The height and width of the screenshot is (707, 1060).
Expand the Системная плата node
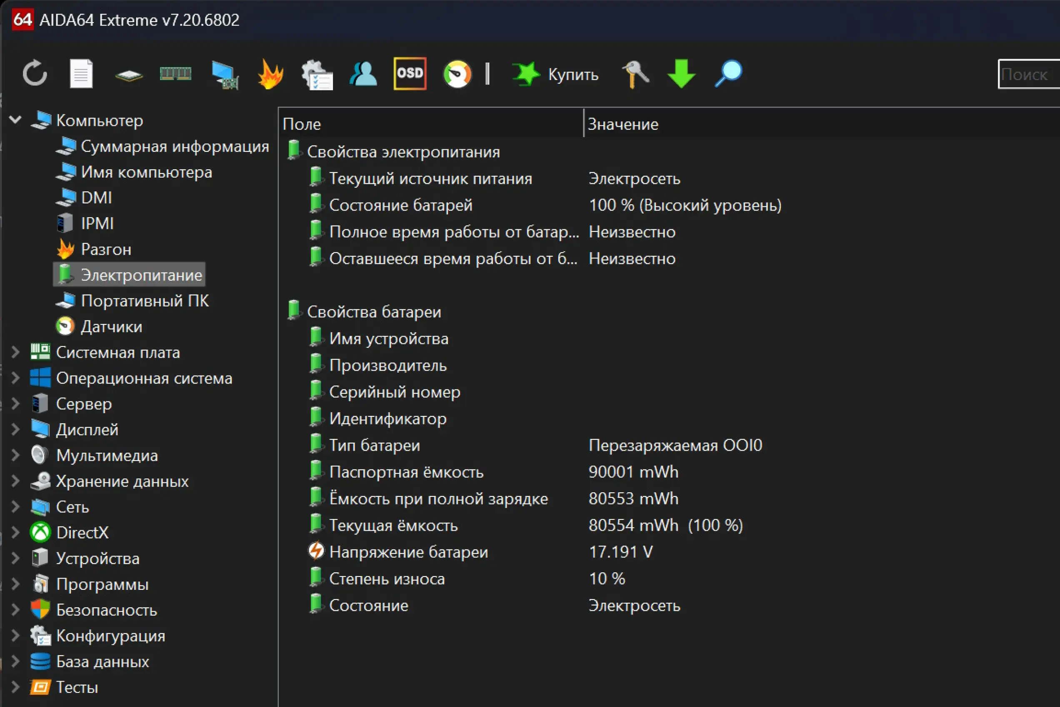[x=15, y=352]
